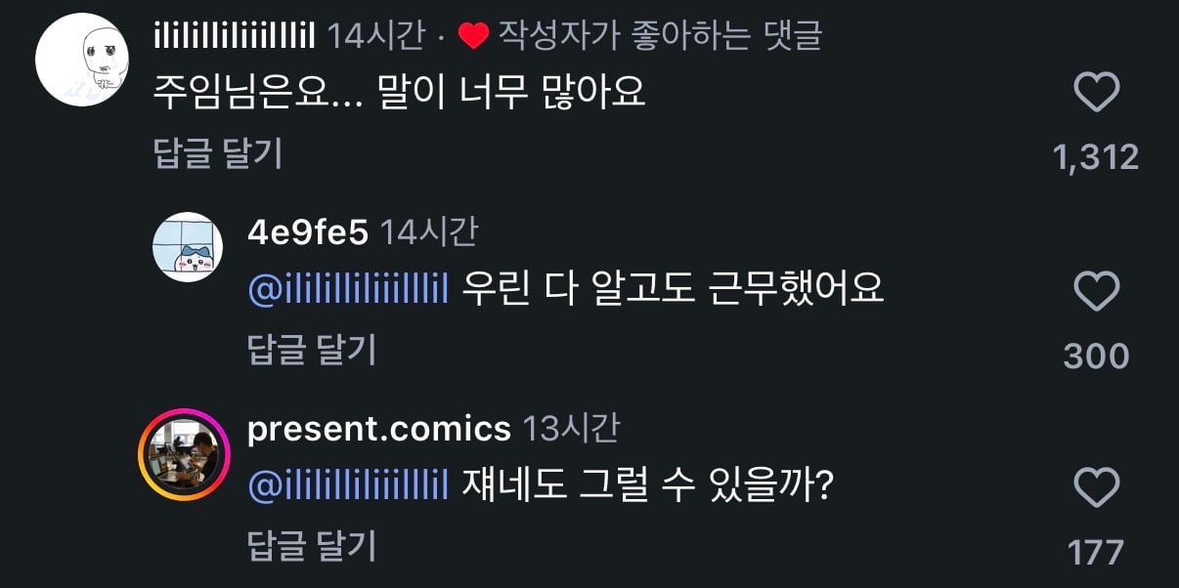1179x588 pixels.
Task: Follow the @ilililliliiillil mention in 4e9fe5's reply
Action: coord(348,288)
